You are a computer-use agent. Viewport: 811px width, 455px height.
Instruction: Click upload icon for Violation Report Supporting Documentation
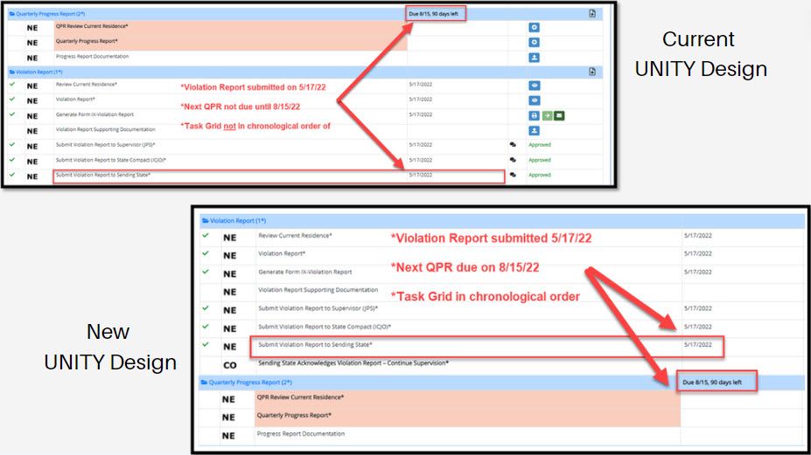click(535, 131)
